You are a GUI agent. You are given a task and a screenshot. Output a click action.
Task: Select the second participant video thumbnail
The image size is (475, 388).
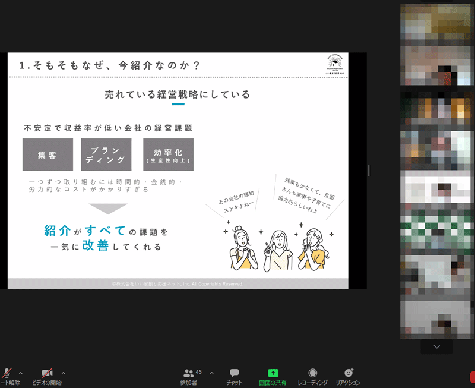point(436,65)
